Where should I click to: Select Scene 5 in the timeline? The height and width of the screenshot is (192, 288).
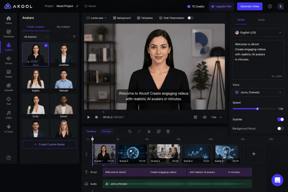[x=227, y=154]
